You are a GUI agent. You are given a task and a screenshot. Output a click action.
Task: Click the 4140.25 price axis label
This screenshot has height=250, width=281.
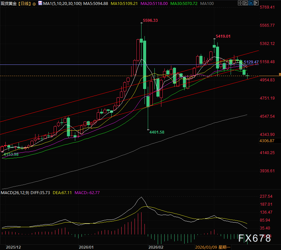(x=267, y=153)
